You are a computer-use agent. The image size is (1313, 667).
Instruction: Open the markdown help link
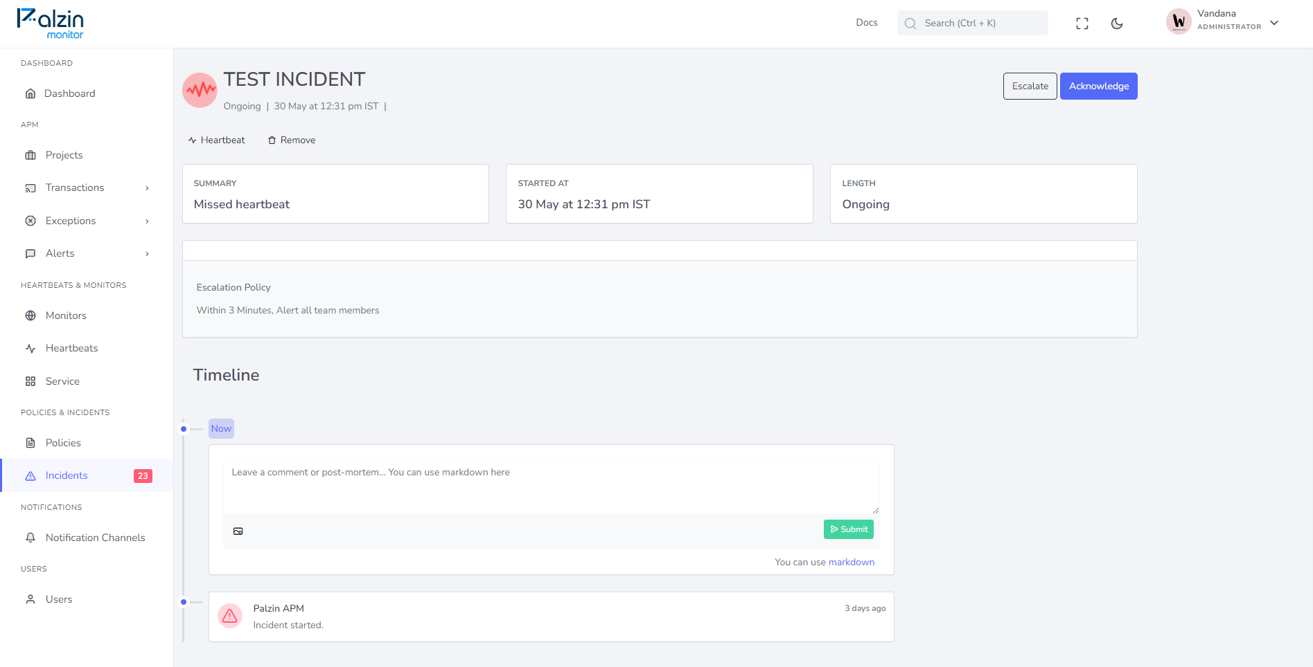click(851, 562)
